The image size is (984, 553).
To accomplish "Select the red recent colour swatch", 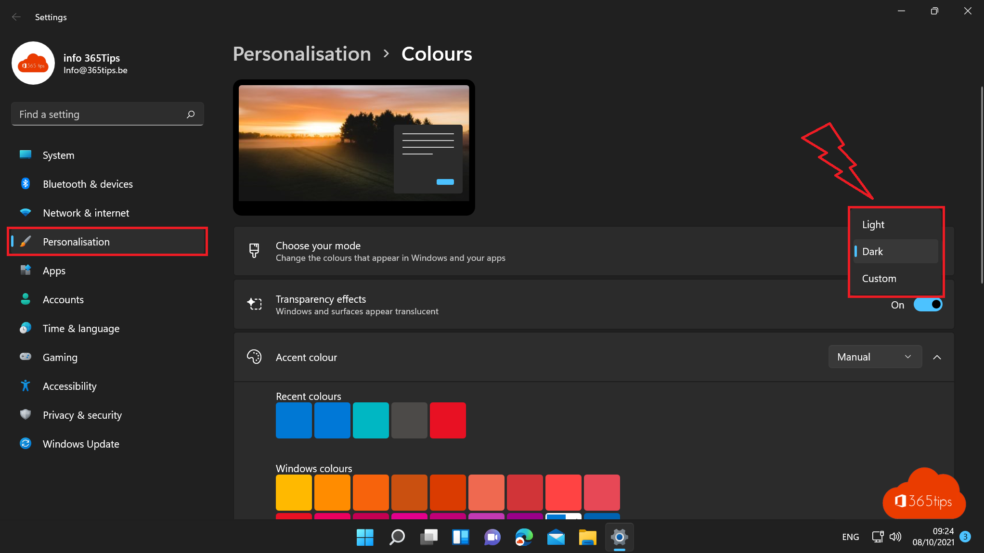I will coord(447,421).
